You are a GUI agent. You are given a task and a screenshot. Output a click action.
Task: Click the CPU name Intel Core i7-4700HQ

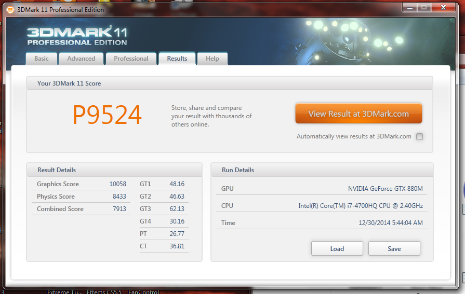click(361, 206)
